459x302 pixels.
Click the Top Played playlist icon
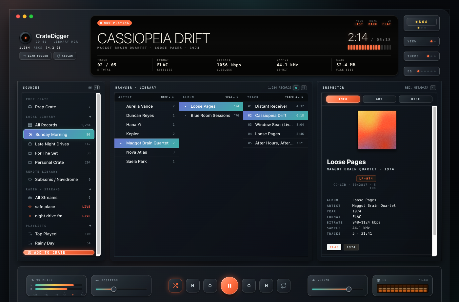tap(30, 234)
